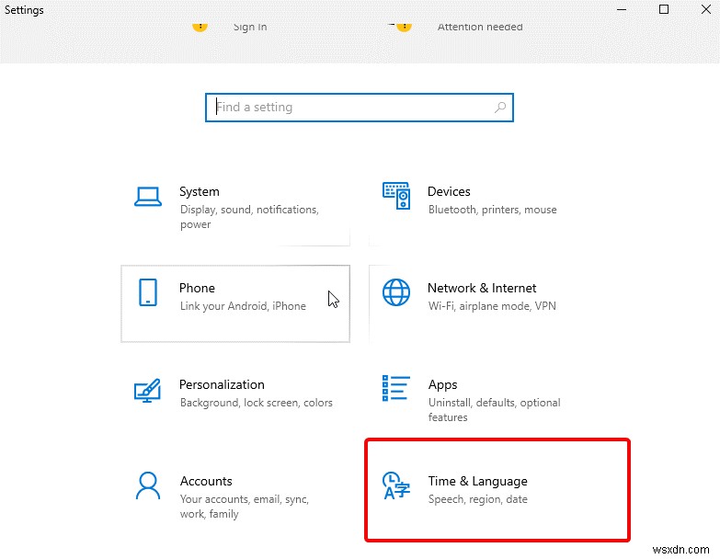
Task: Open Apps uninstall and defaults text
Action: pos(494,410)
